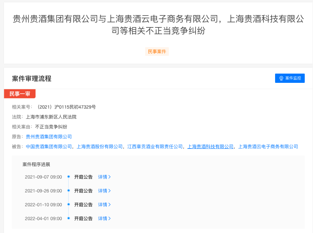The width and height of the screenshot is (313, 233).
Task: Click timeline dot for 2022-04-01 09:00
Action: point(69,218)
